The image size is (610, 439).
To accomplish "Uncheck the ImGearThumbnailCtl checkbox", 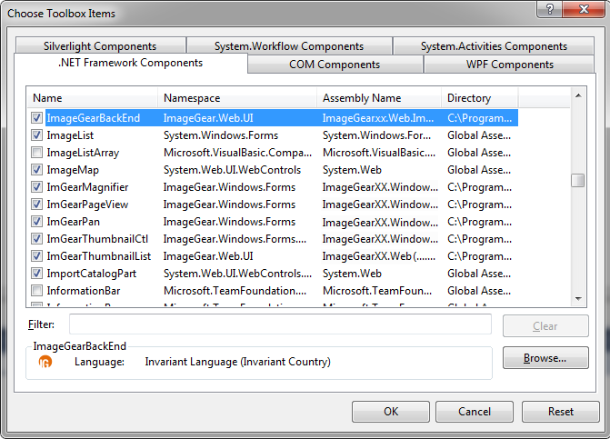I will coord(37,239).
